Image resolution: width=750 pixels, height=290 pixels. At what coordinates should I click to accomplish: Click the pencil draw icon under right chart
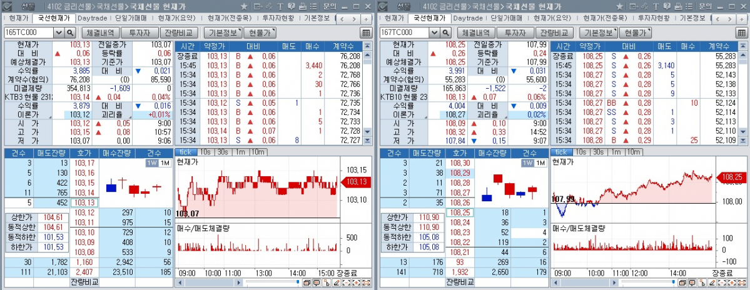(x=712, y=283)
